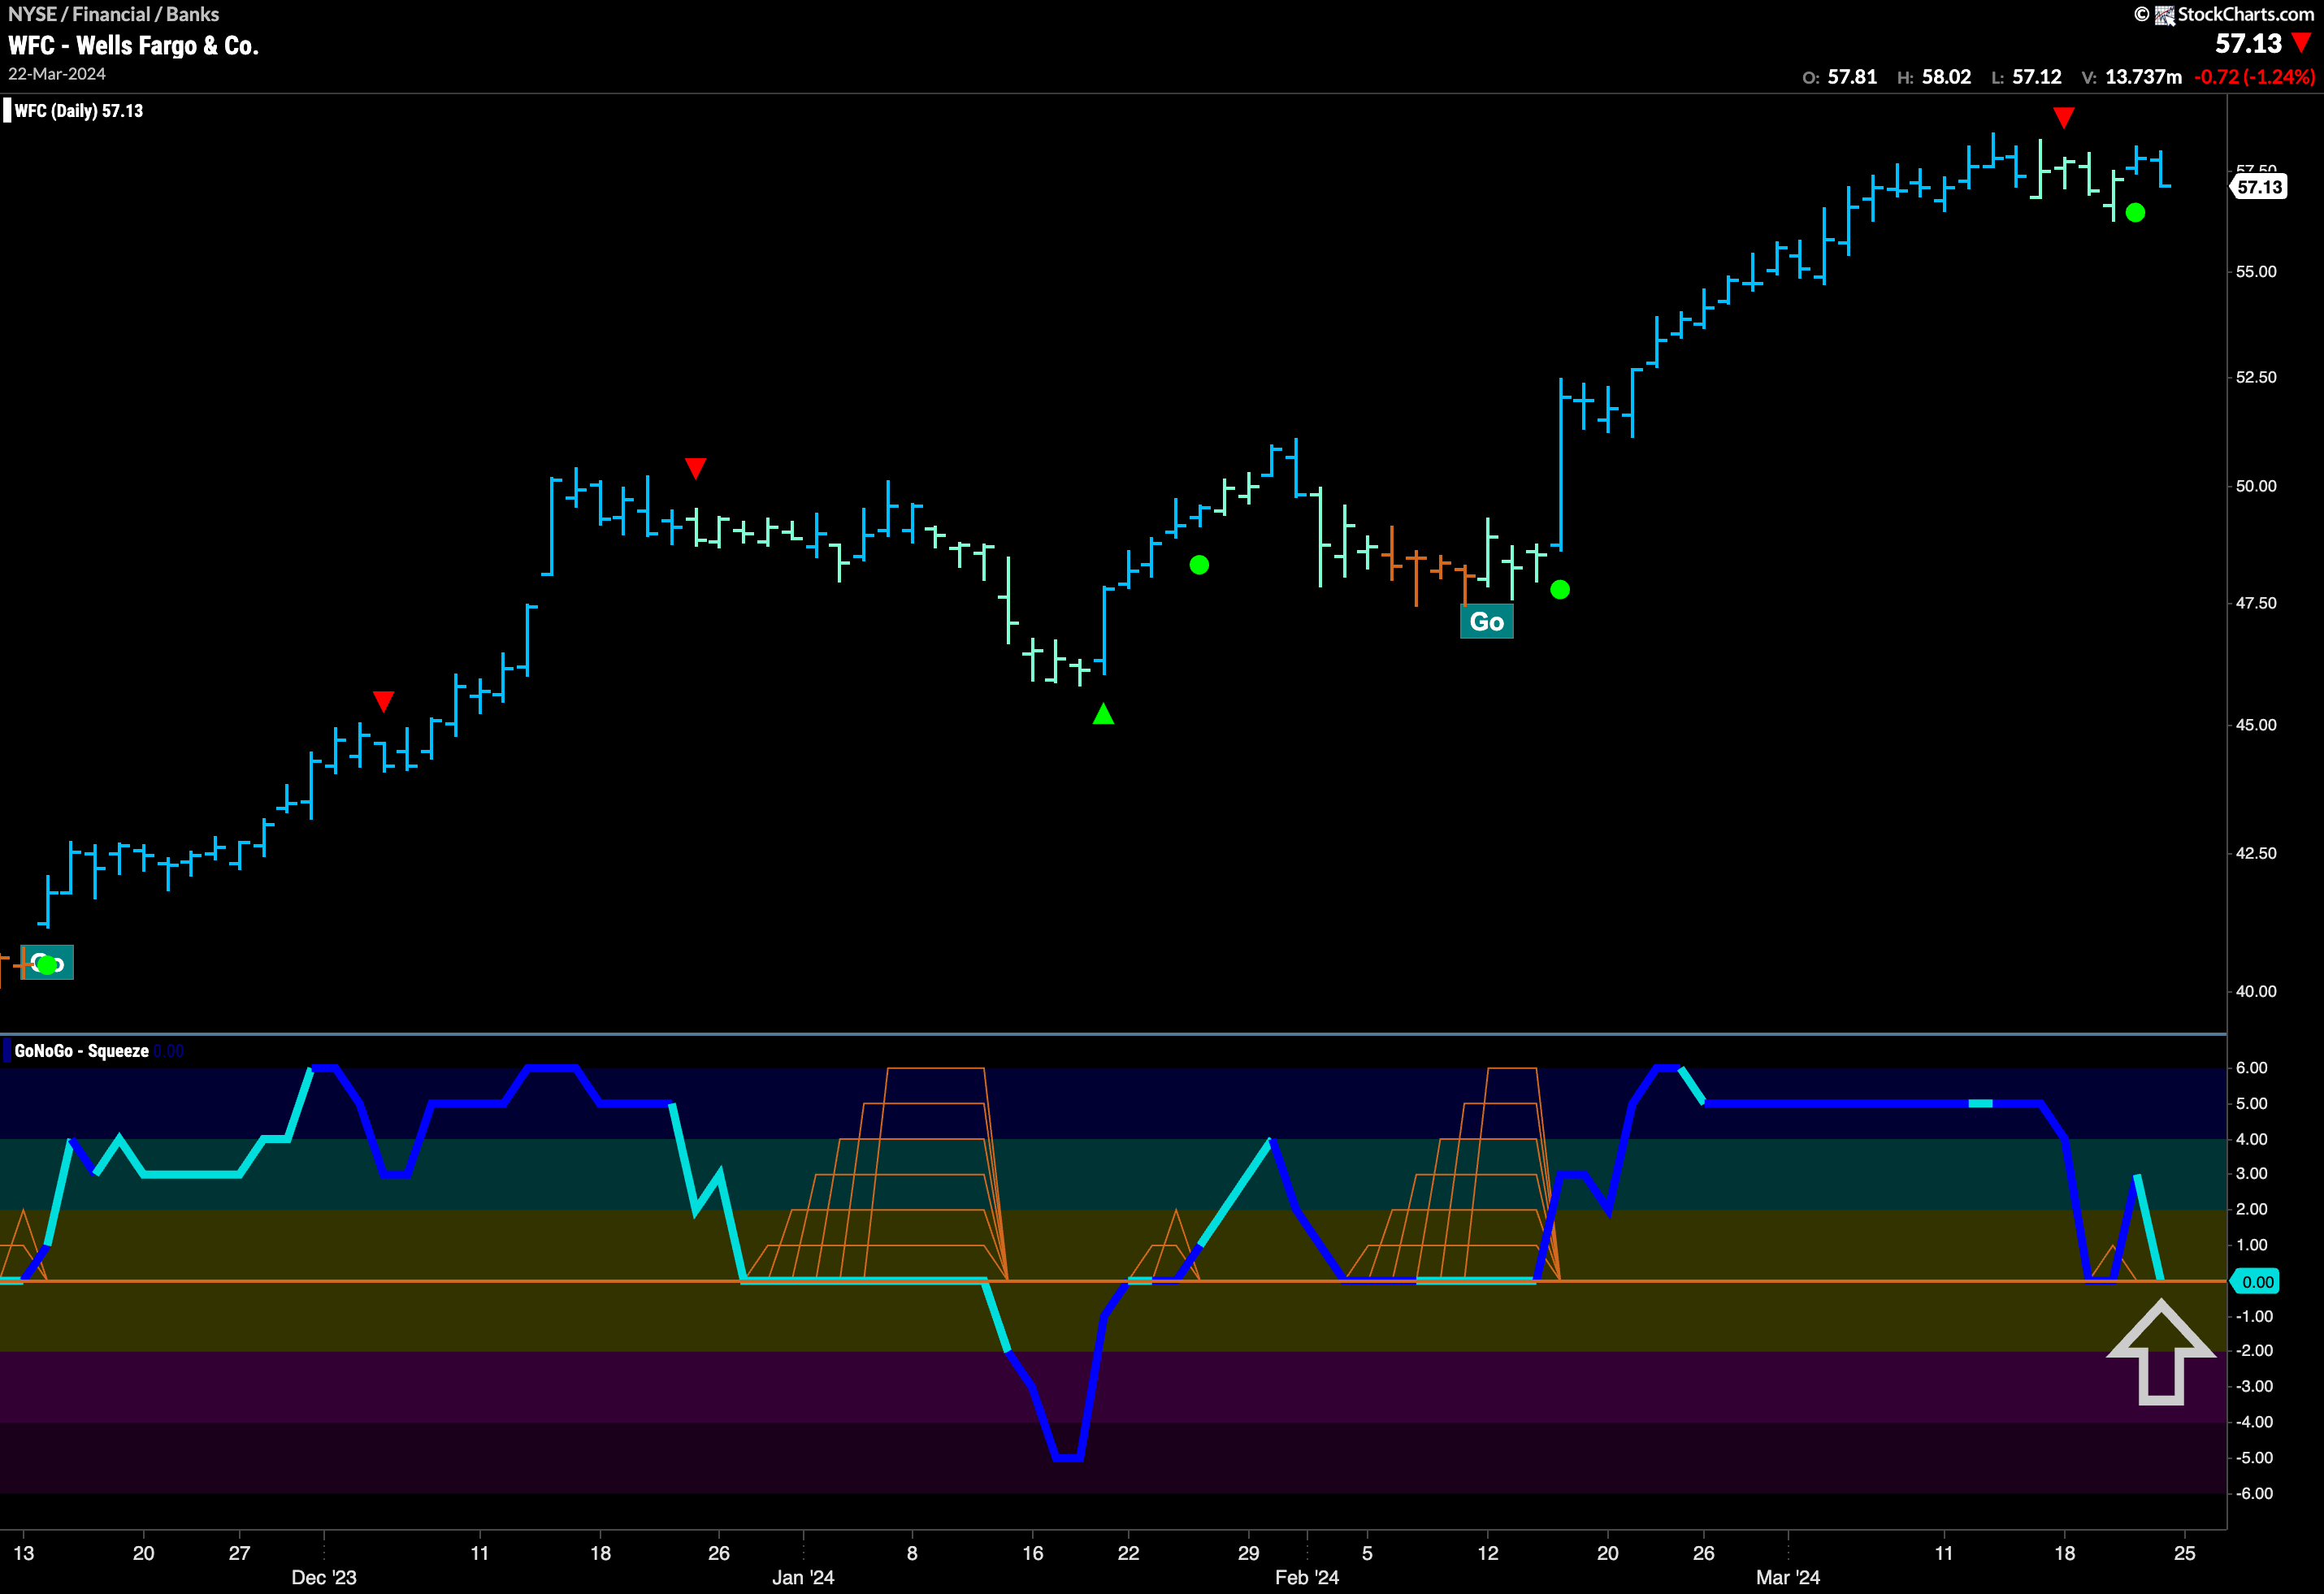
Task: Click the 22-Mar-2024 date text
Action: click(57, 74)
